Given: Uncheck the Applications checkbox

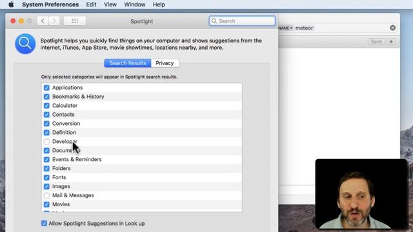Looking at the screenshot, I should (x=46, y=88).
